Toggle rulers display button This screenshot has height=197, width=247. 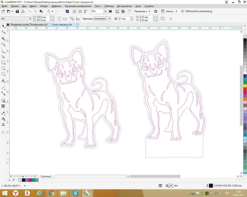click(118, 11)
